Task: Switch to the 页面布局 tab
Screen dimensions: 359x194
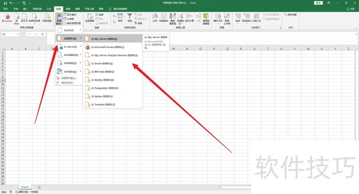Action: tap(37, 9)
